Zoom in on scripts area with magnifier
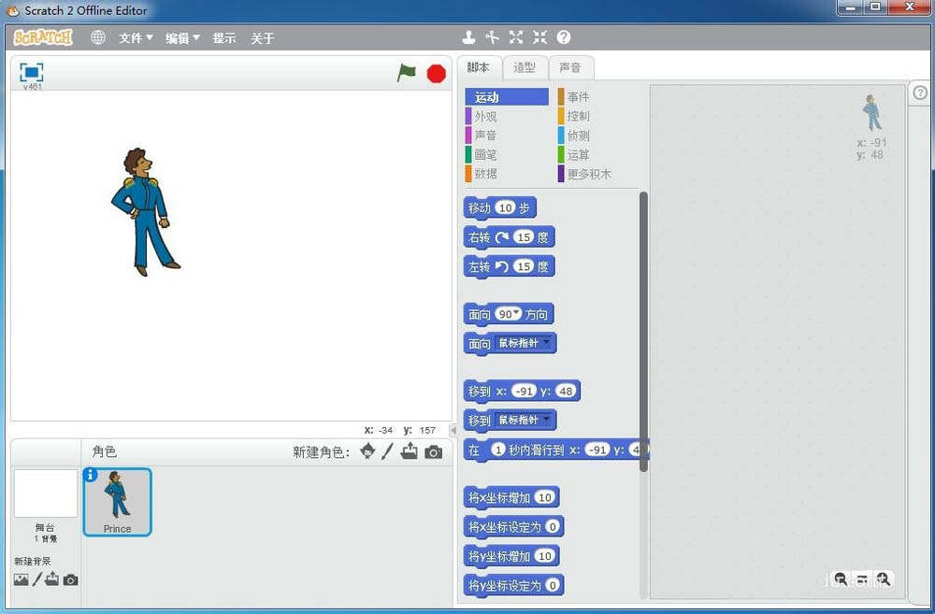This screenshot has height=614, width=935. click(884, 579)
